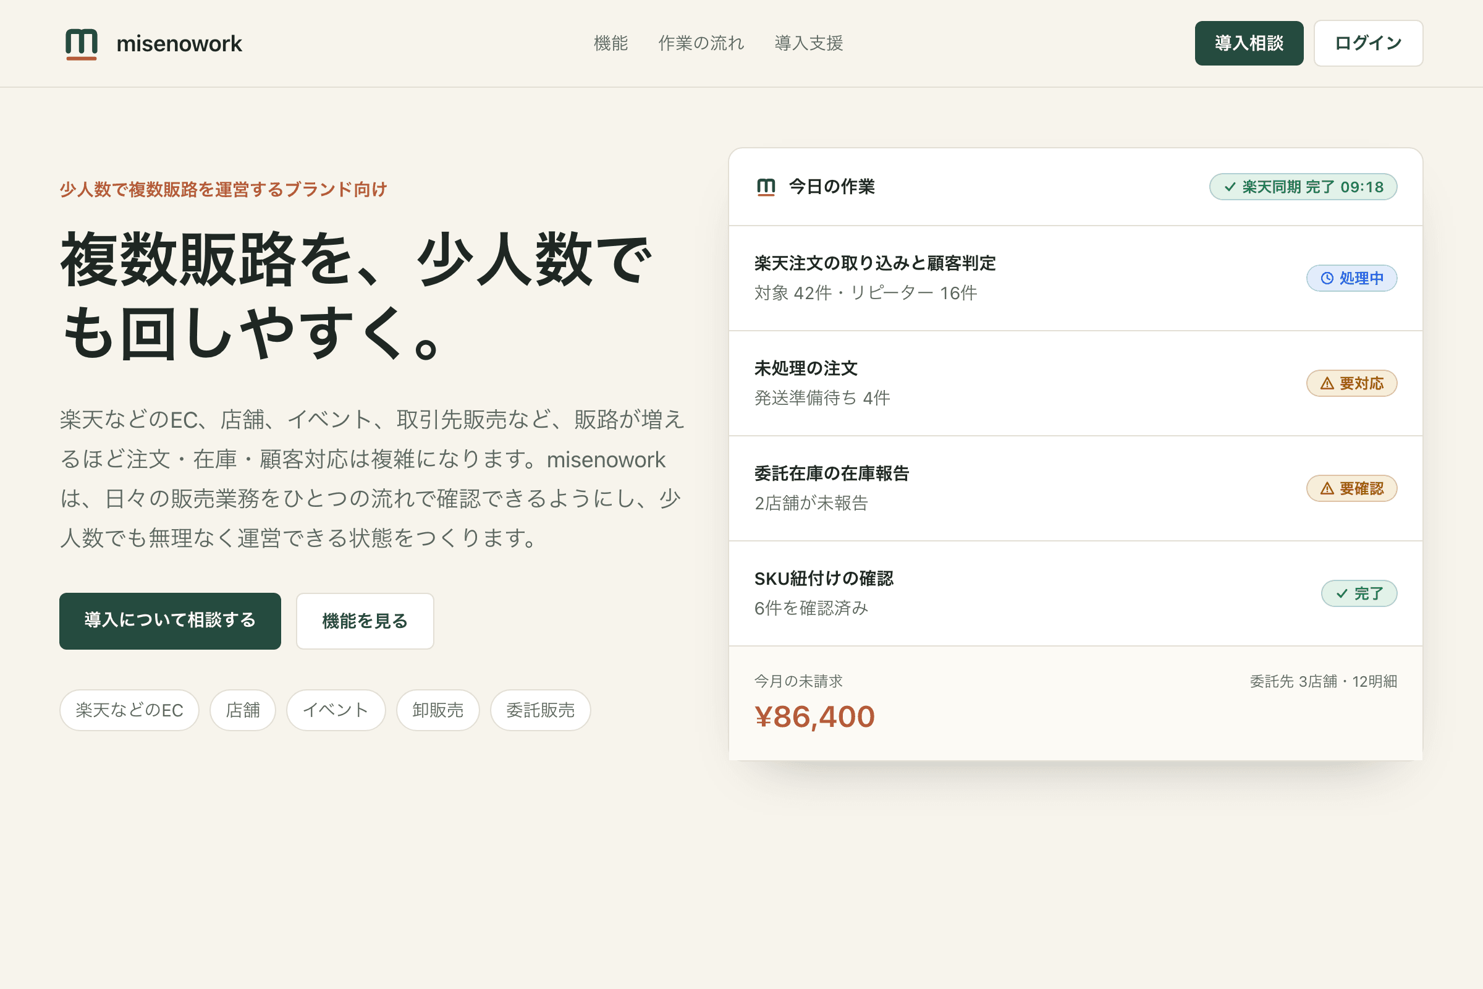Open the SKU紐付けの確認 task row
The height and width of the screenshot is (989, 1483).
click(1075, 593)
